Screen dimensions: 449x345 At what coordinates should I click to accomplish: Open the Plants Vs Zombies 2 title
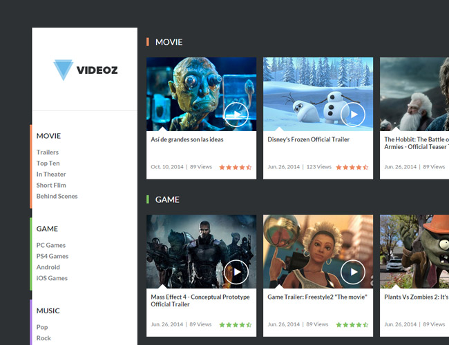(417, 297)
